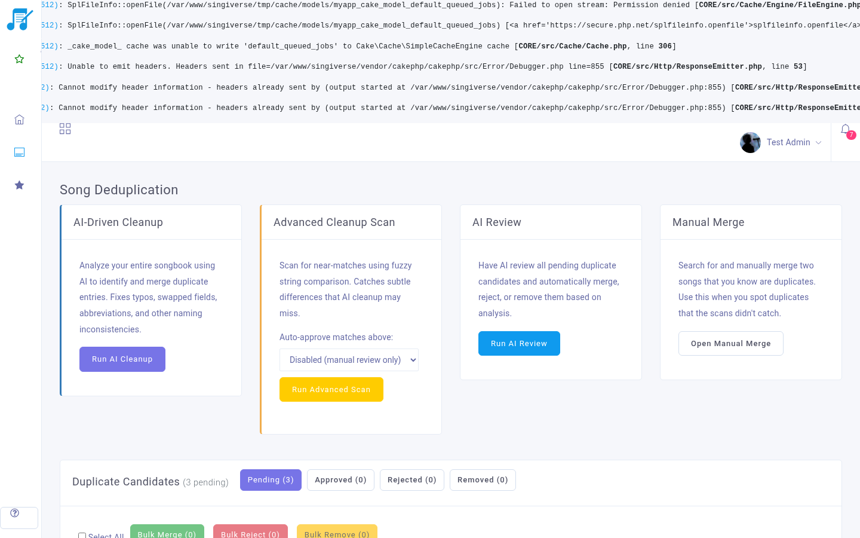Expand the Test Admin user menu
The image size is (860, 538).
(x=794, y=142)
